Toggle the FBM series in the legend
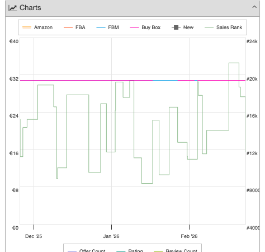This screenshot has width=265, height=252. coord(107,27)
